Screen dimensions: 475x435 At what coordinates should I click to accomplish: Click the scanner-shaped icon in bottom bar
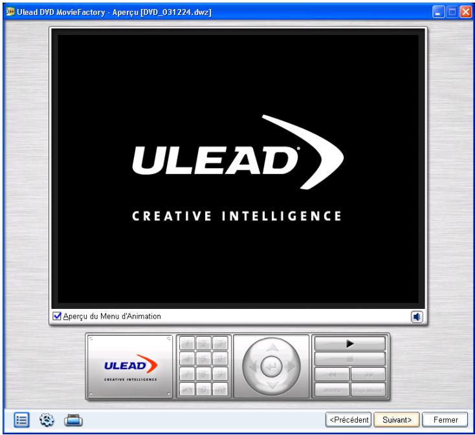[x=73, y=420]
